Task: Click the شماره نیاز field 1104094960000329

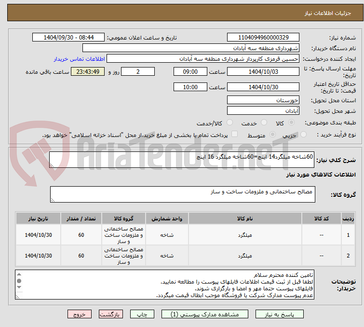Action: [263, 37]
